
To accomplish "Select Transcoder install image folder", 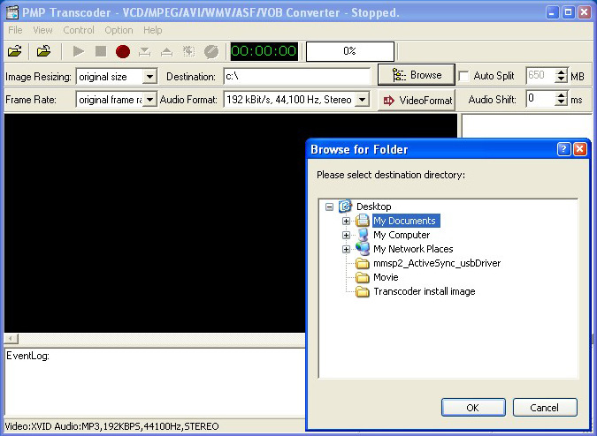I will [x=425, y=291].
